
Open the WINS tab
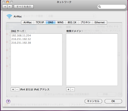coord(60,22)
